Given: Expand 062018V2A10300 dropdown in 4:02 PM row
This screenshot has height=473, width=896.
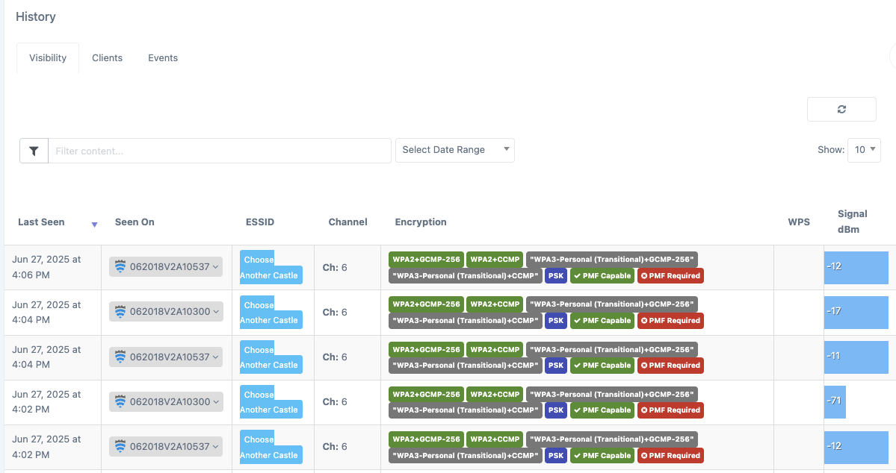Looking at the screenshot, I should point(166,401).
